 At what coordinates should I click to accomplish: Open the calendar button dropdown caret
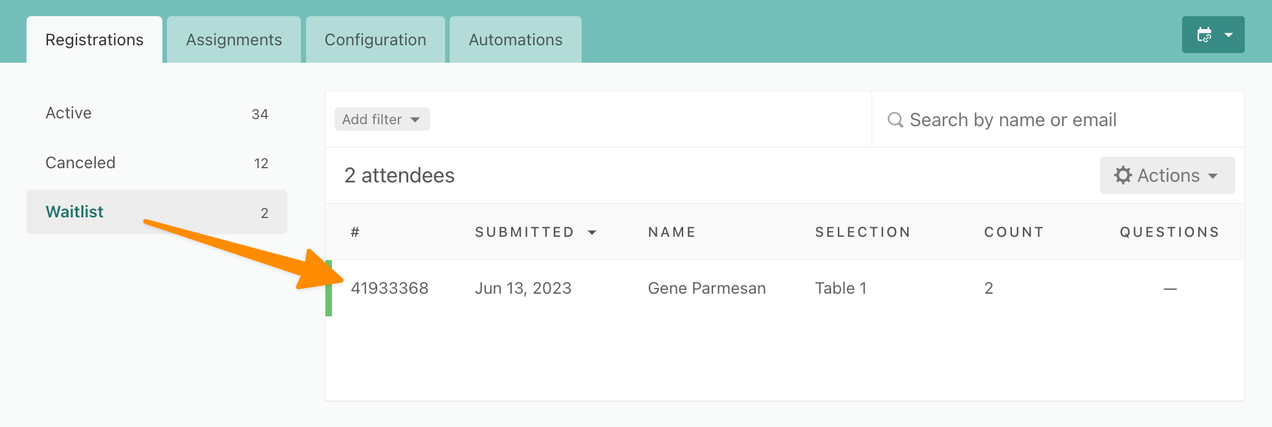1229,35
